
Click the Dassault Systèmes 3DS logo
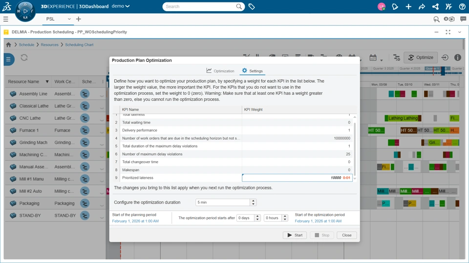coord(6,6)
